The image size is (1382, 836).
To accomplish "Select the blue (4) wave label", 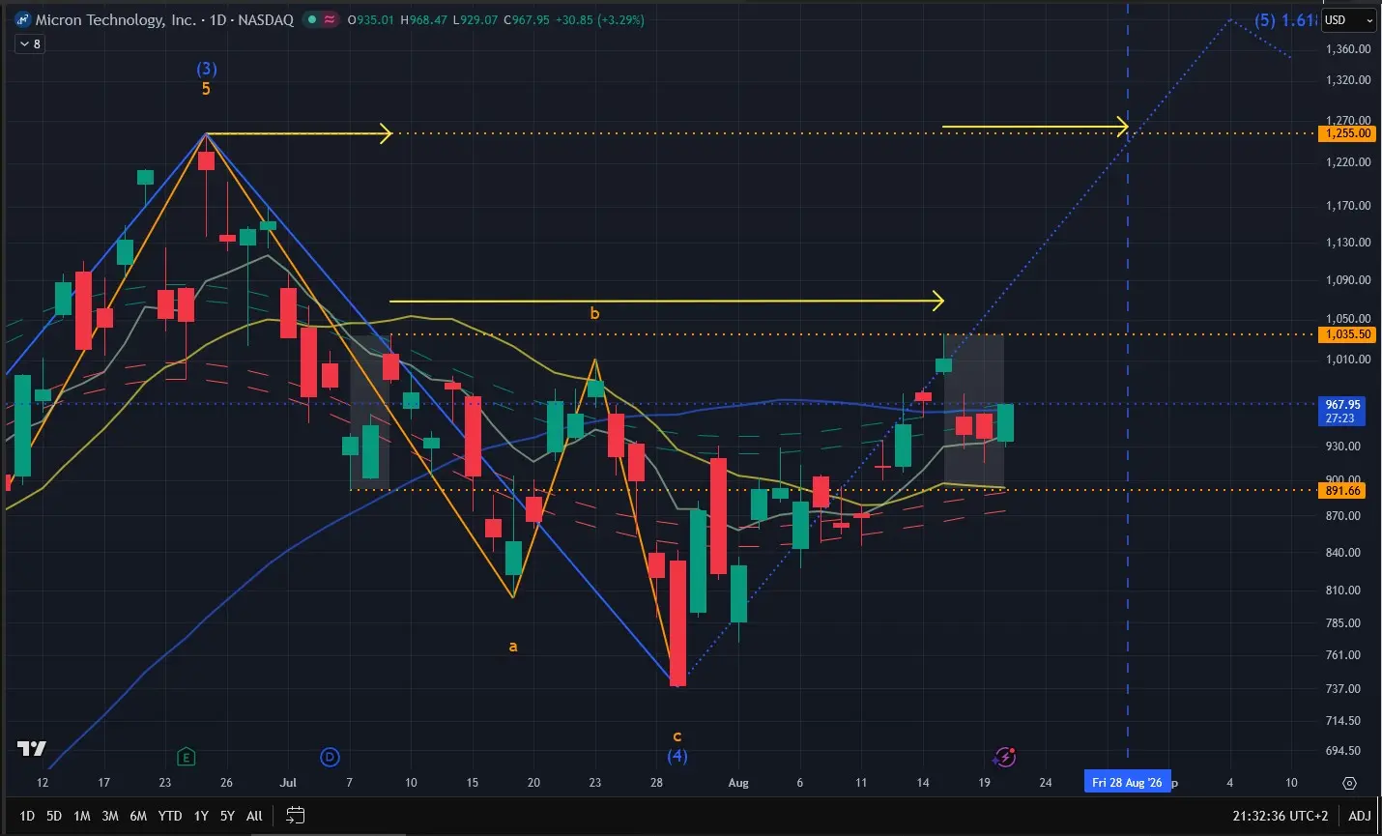I will 677,755.
